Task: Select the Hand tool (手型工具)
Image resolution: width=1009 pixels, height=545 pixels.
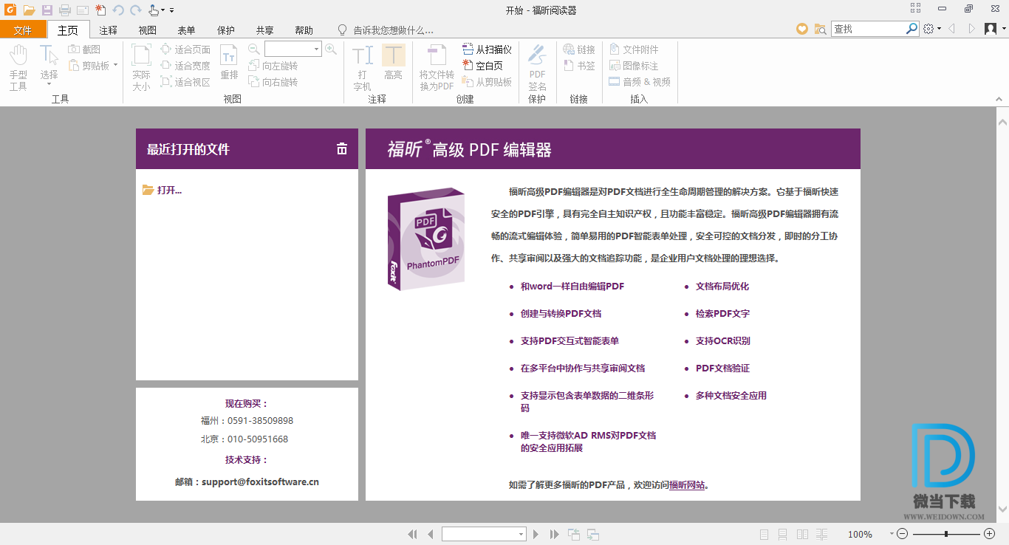Action: pyautogui.click(x=18, y=67)
